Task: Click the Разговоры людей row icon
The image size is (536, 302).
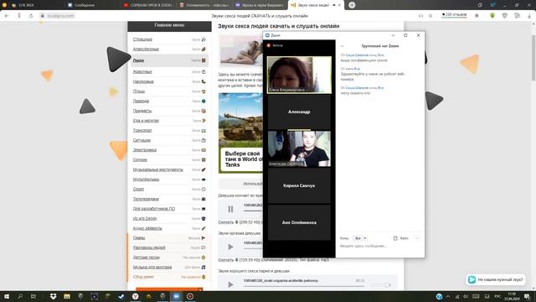Action: point(204,247)
